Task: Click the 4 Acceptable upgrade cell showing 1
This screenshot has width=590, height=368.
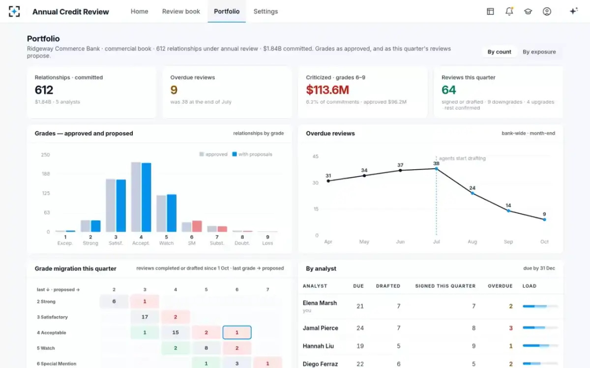Action: [145, 333]
